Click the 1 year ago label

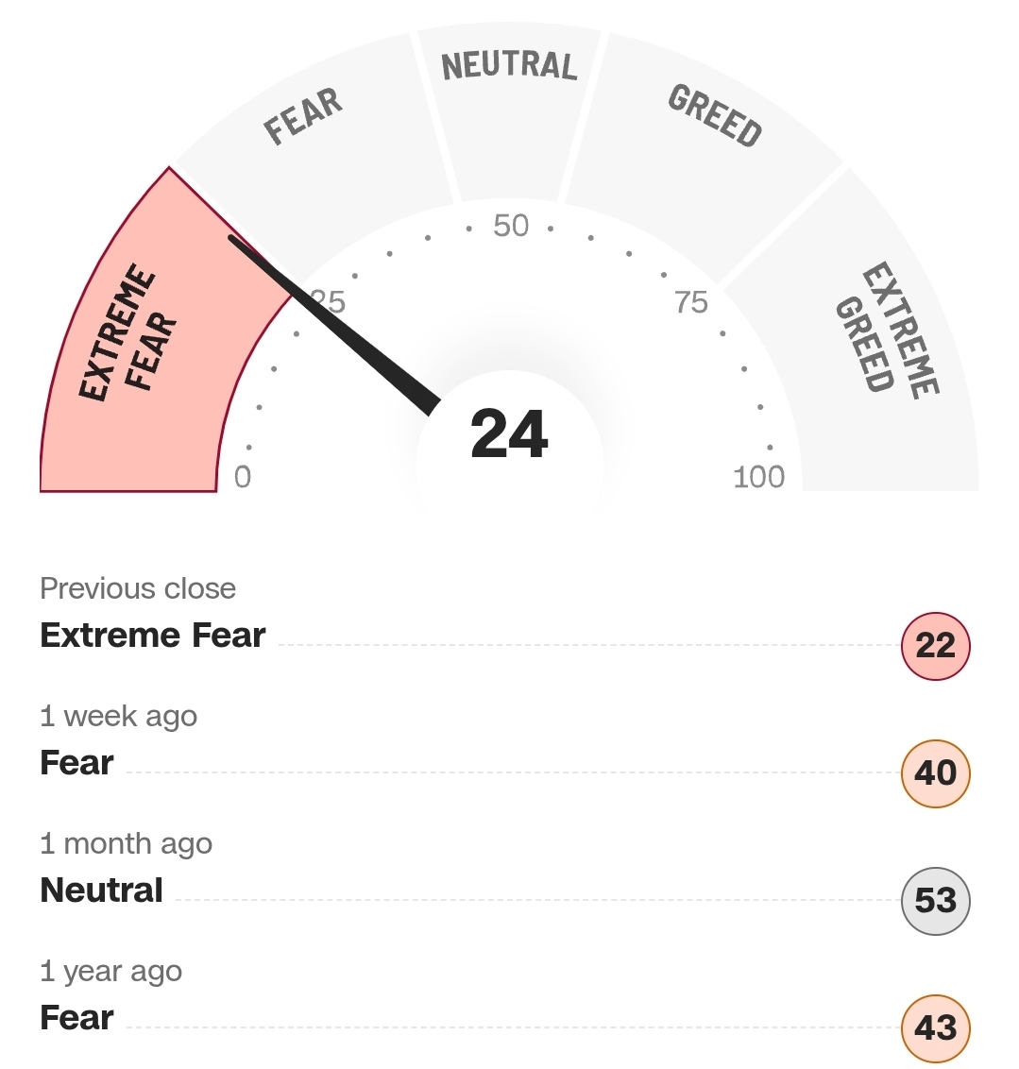tap(111, 972)
